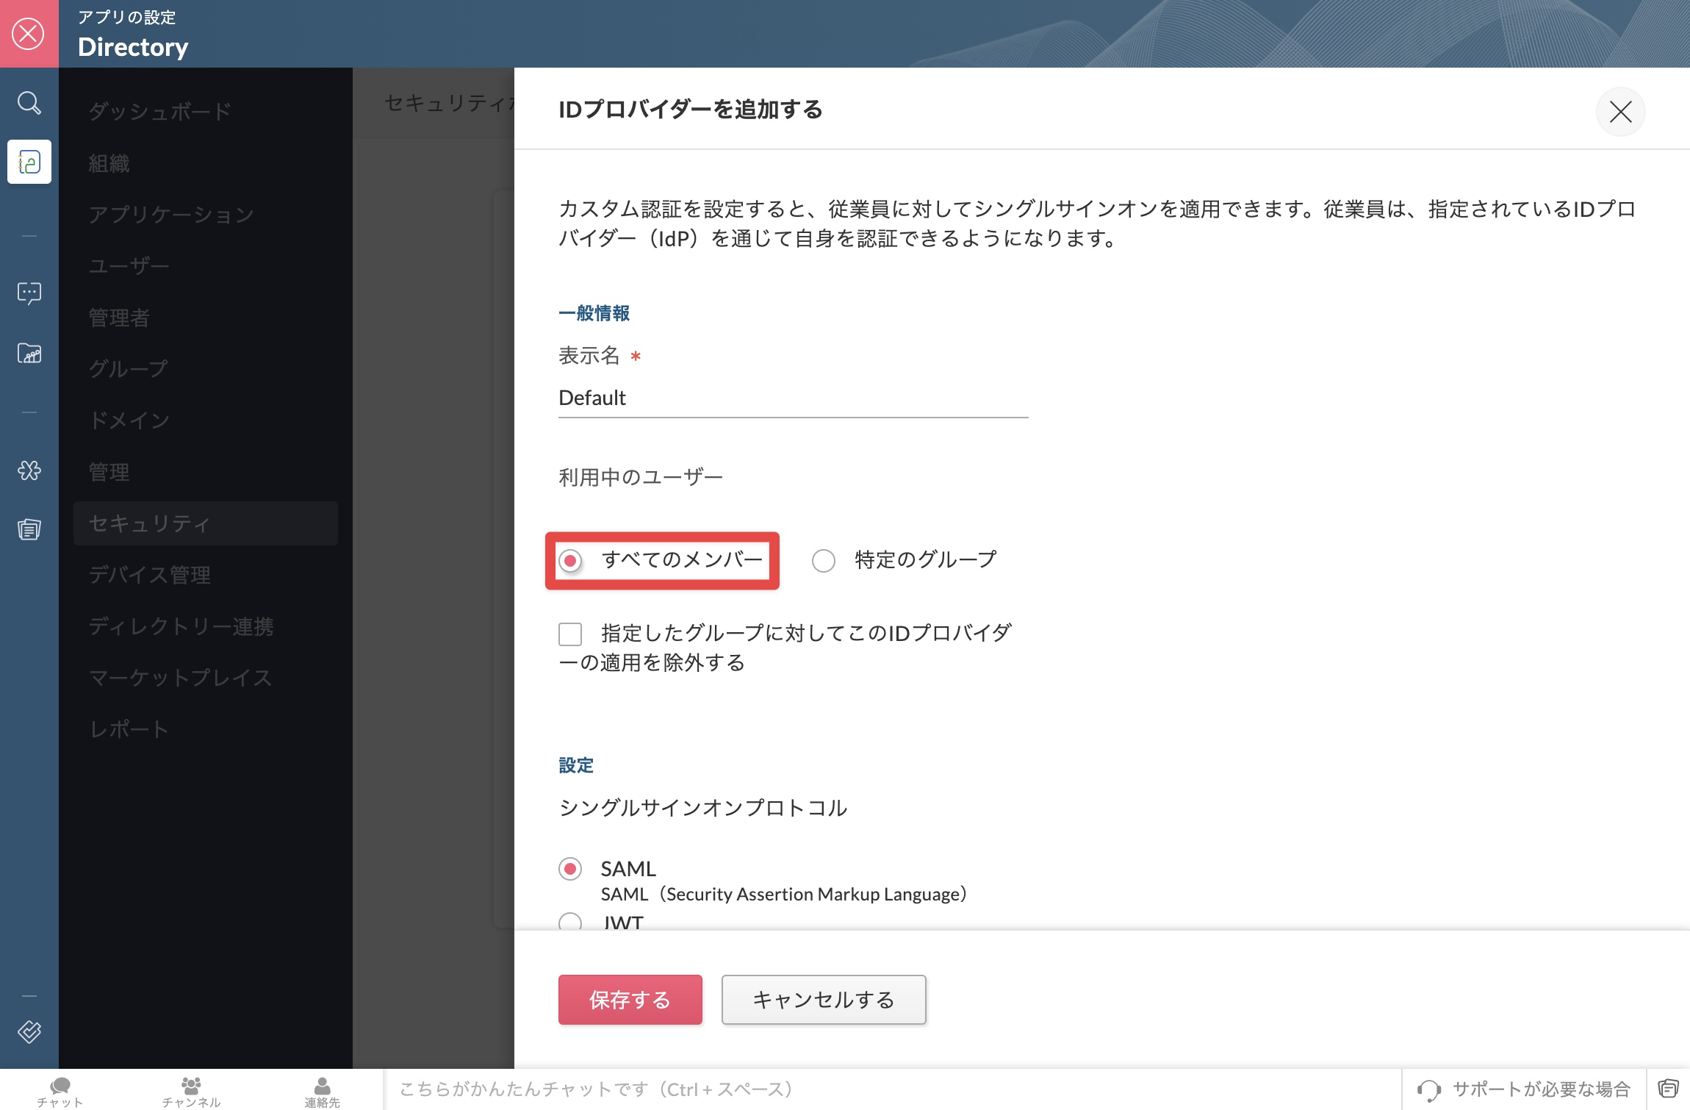Viewport: 1690px width, 1110px height.
Task: Click the quick chat input bar
Action: tap(892, 1089)
